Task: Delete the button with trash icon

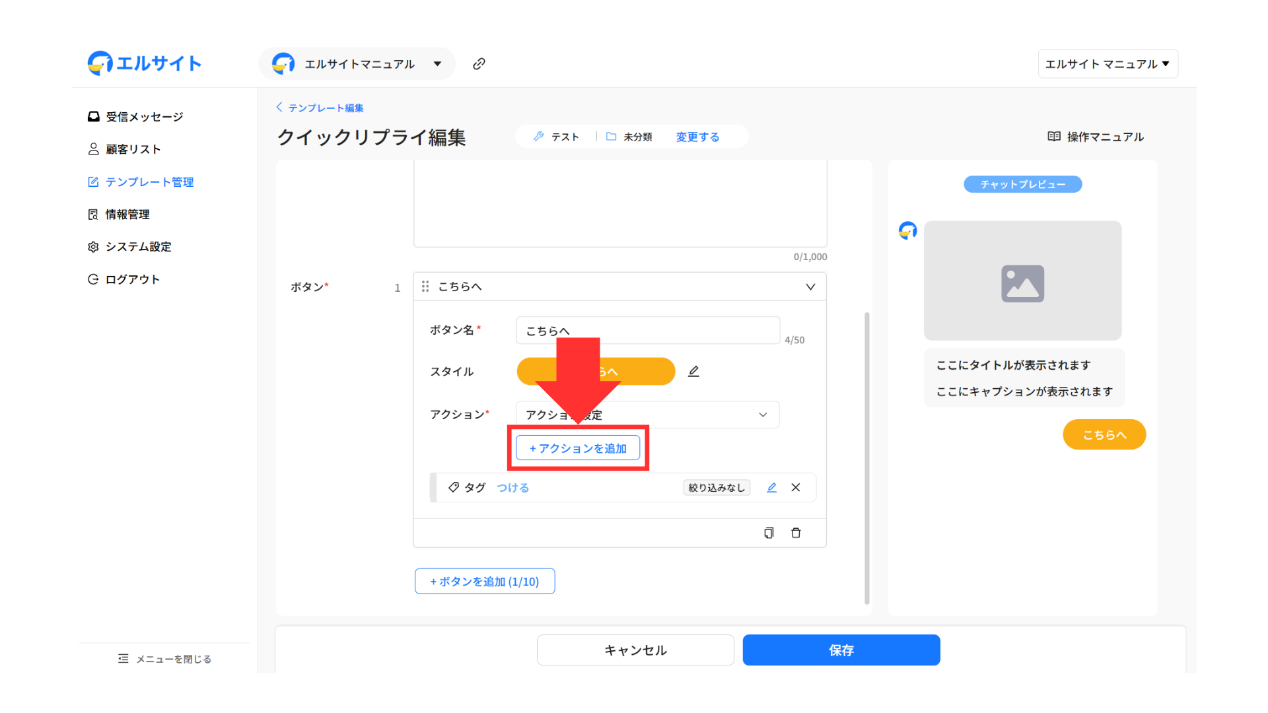Action: [796, 533]
